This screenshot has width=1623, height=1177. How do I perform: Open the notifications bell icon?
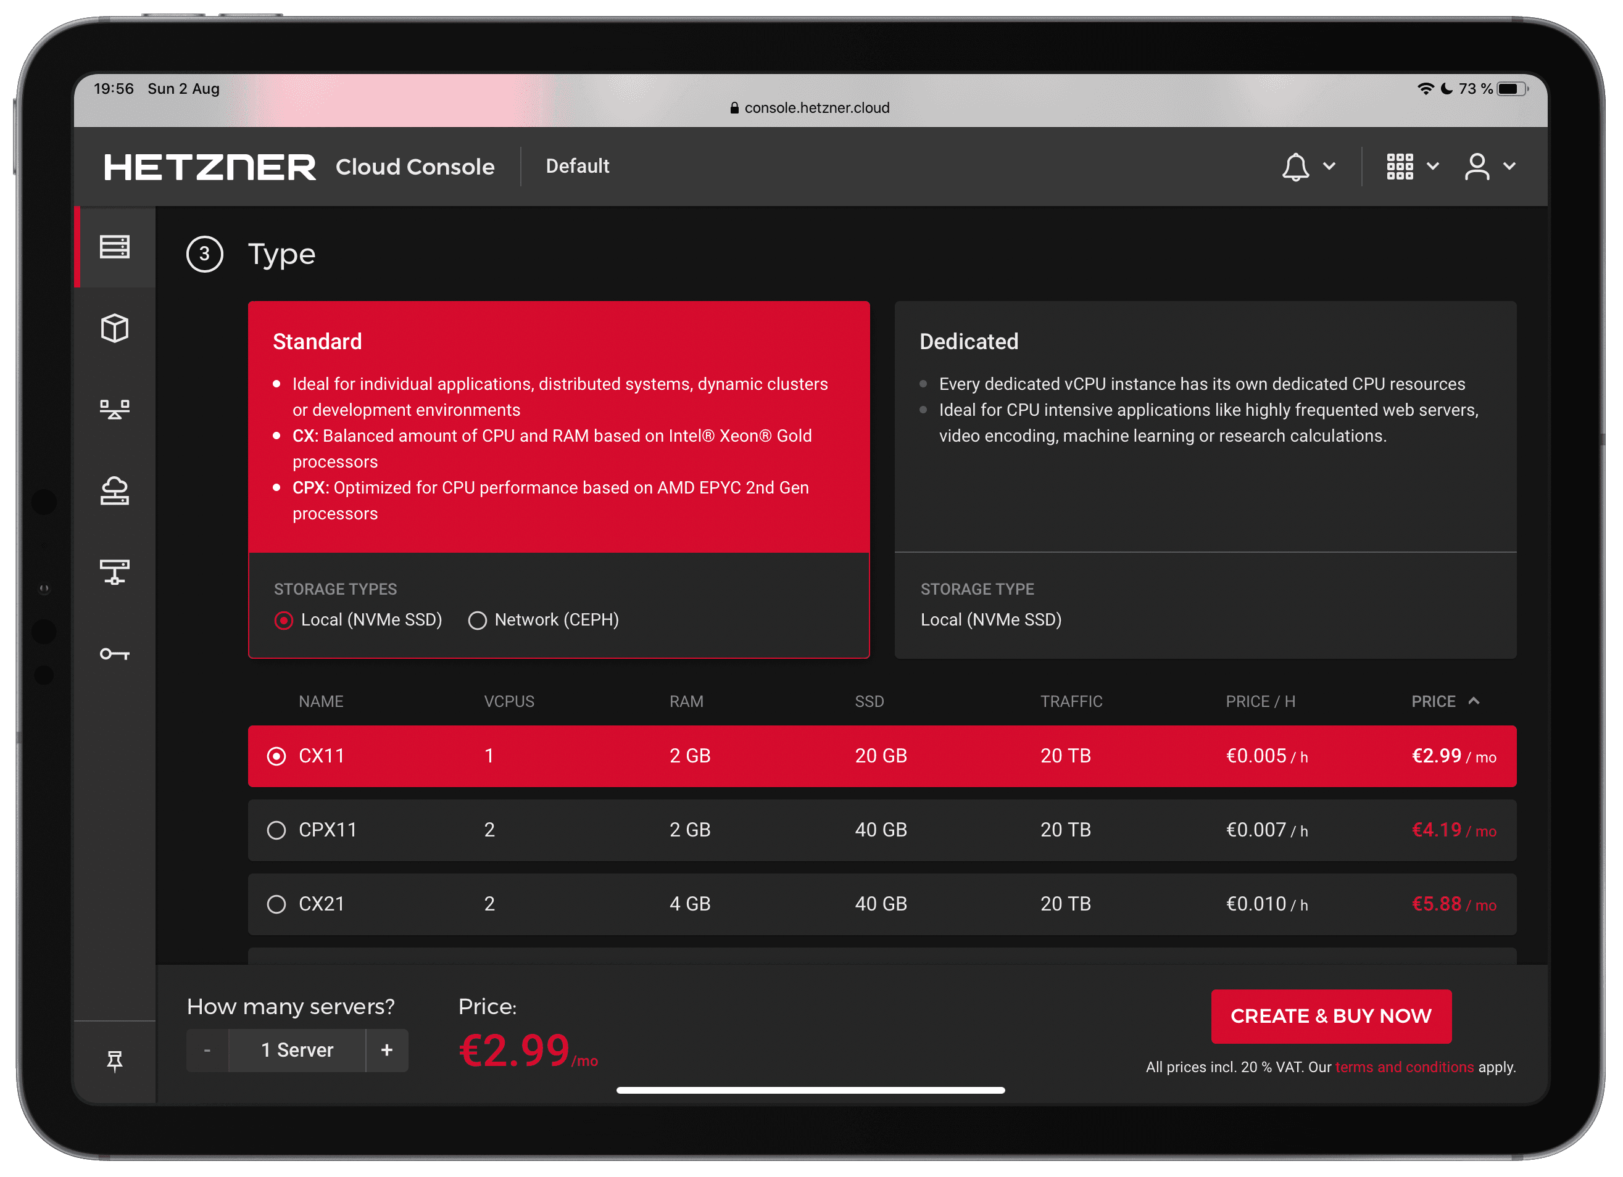click(x=1296, y=167)
